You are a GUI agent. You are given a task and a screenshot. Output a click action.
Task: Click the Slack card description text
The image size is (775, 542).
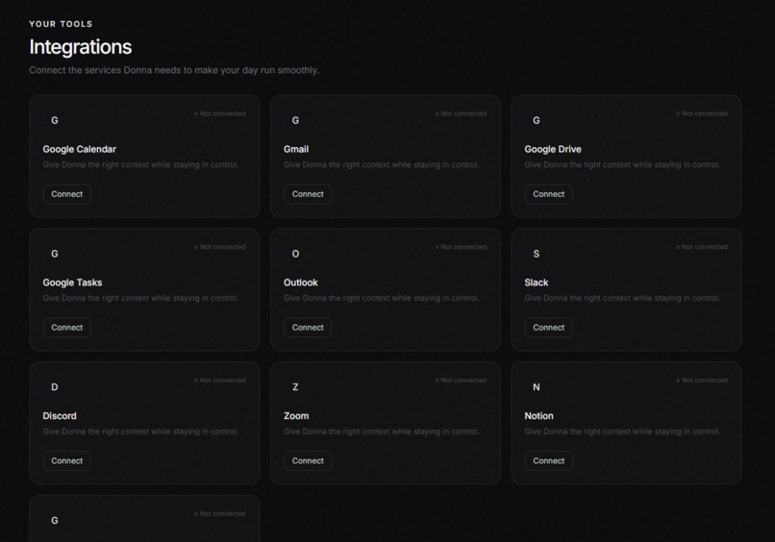click(622, 298)
